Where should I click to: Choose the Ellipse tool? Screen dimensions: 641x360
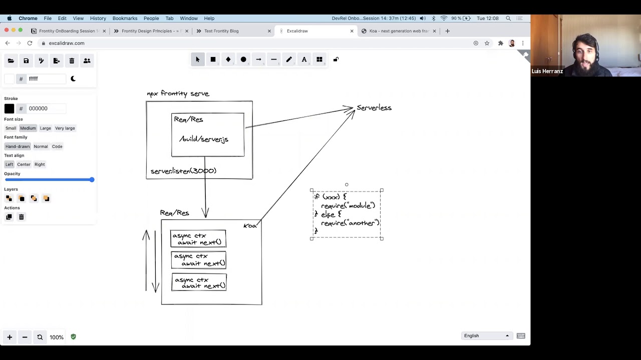[x=243, y=59]
